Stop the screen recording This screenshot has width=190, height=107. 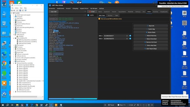121,105
